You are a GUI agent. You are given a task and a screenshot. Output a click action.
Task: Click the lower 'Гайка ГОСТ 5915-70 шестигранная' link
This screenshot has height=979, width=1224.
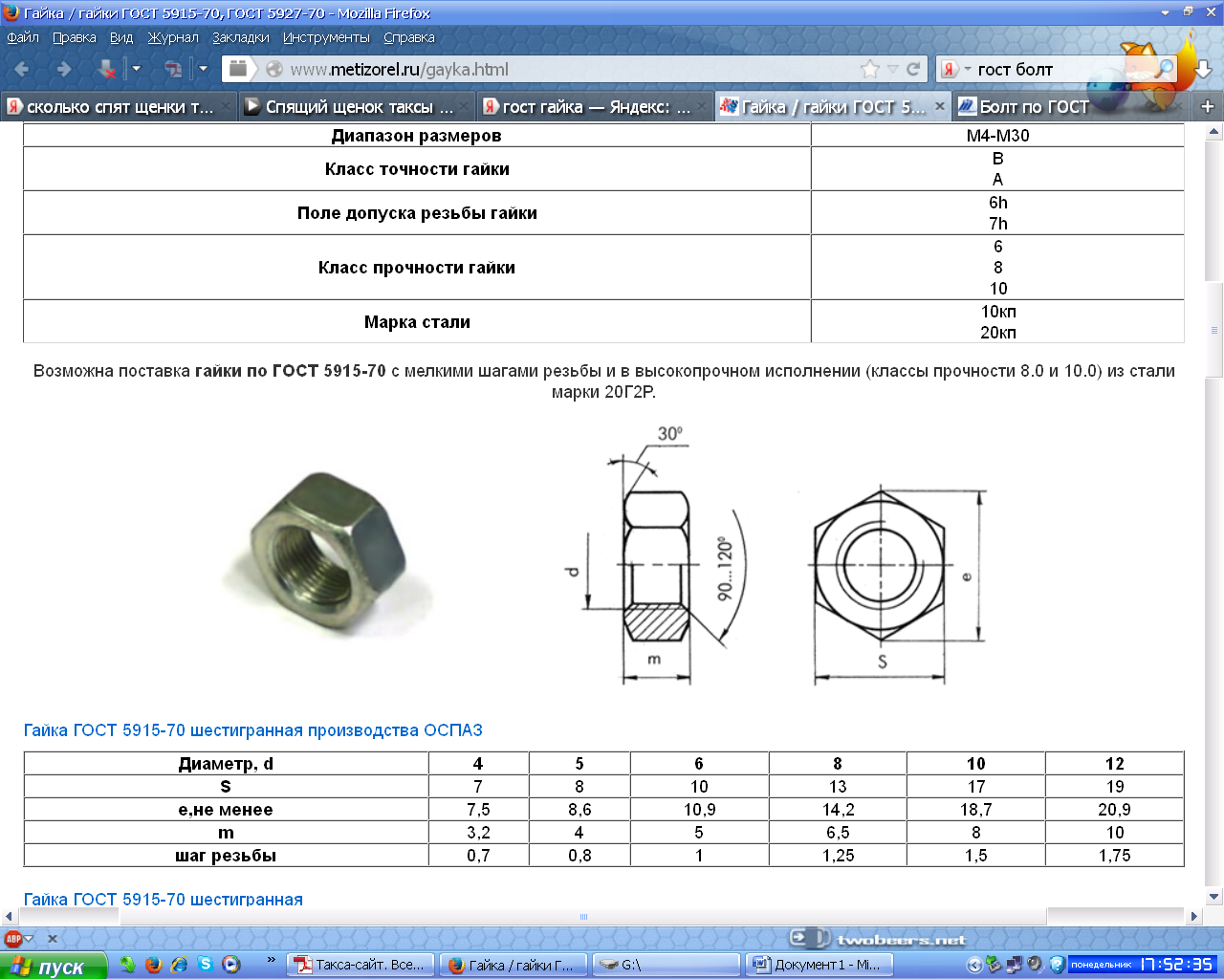pos(164,899)
